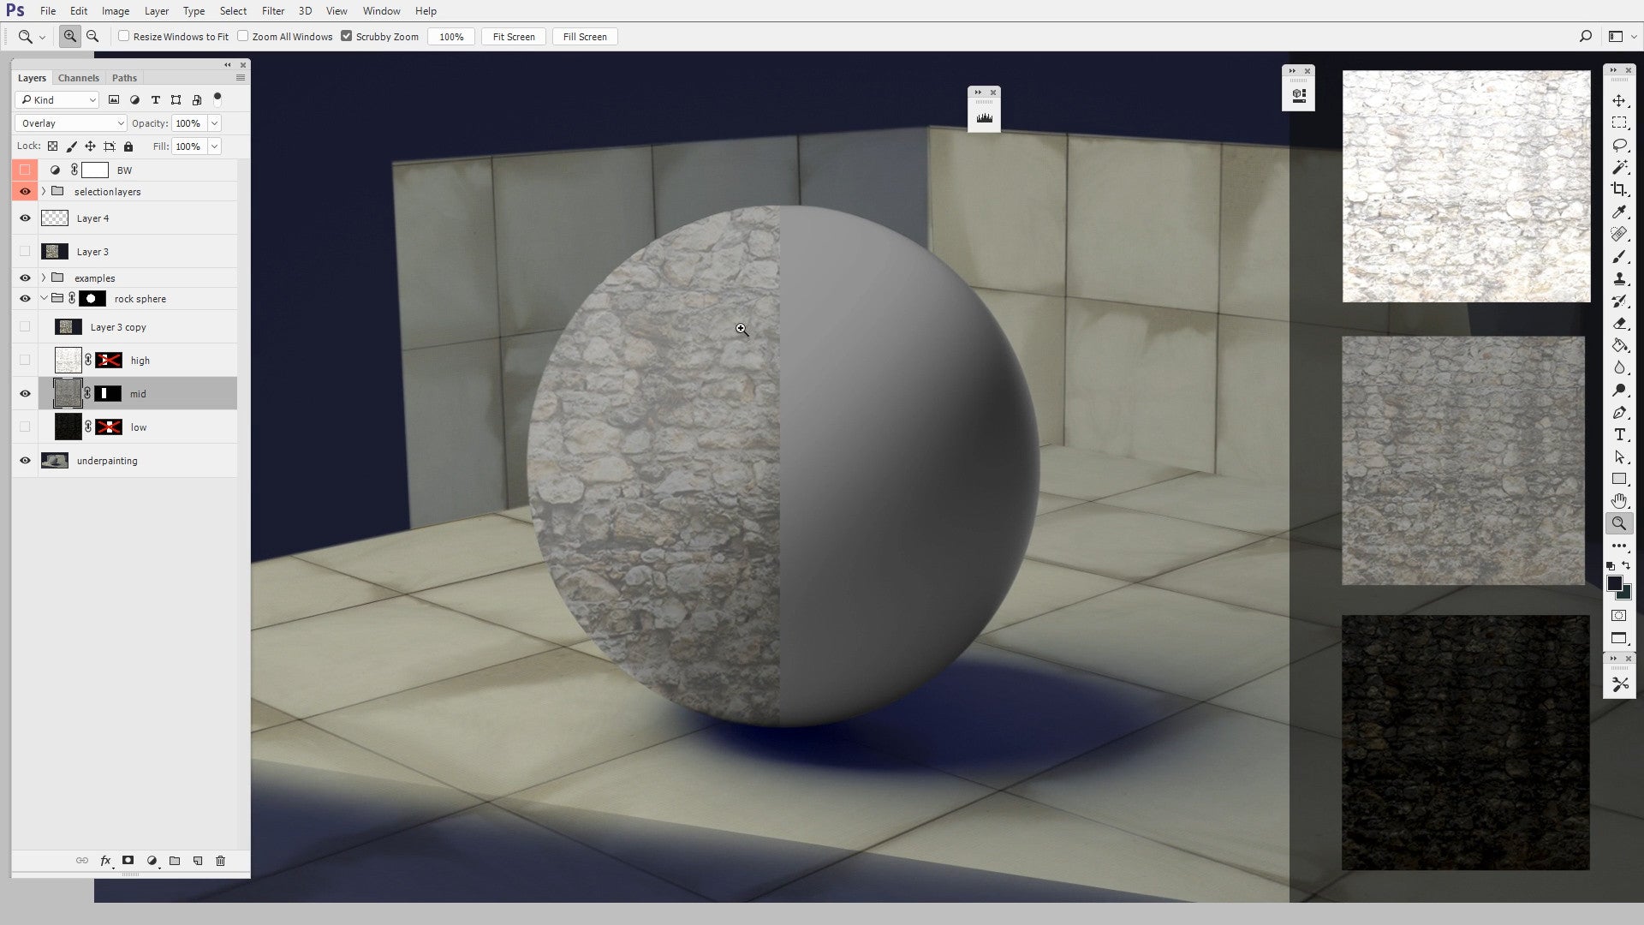Select the Clone Stamp tool
Screen dimensions: 1644x925
coord(1619,279)
